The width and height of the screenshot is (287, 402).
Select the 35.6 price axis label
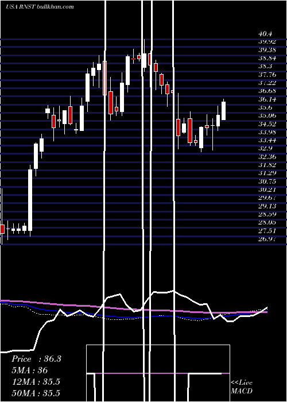coord(265,107)
